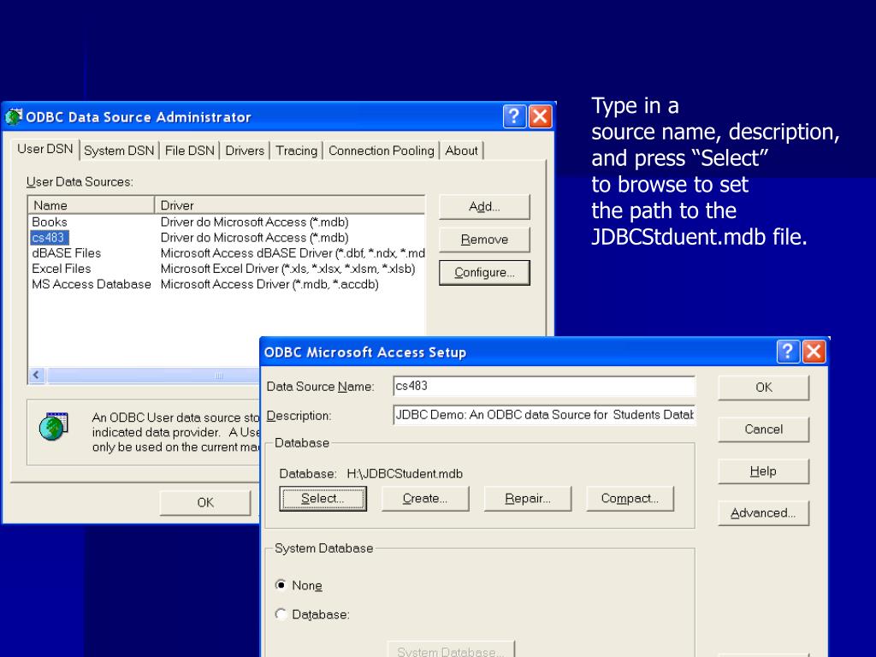Go to the Tracing tab

[297, 151]
